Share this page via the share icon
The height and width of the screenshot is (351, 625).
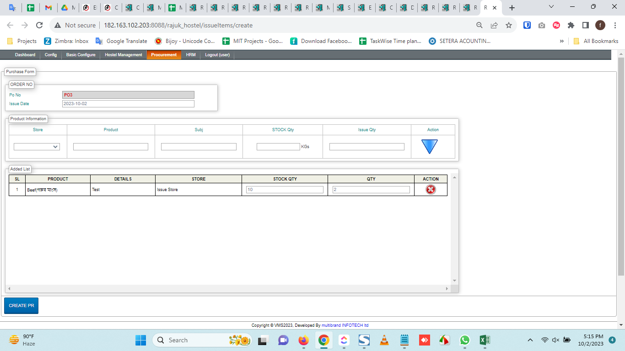[494, 25]
